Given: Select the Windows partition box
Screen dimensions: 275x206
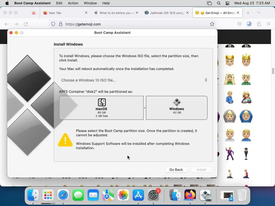Looking at the screenshot, I should [x=177, y=108].
